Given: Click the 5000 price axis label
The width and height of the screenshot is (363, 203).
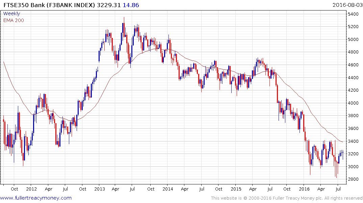Looking at the screenshot, I should (x=353, y=40).
